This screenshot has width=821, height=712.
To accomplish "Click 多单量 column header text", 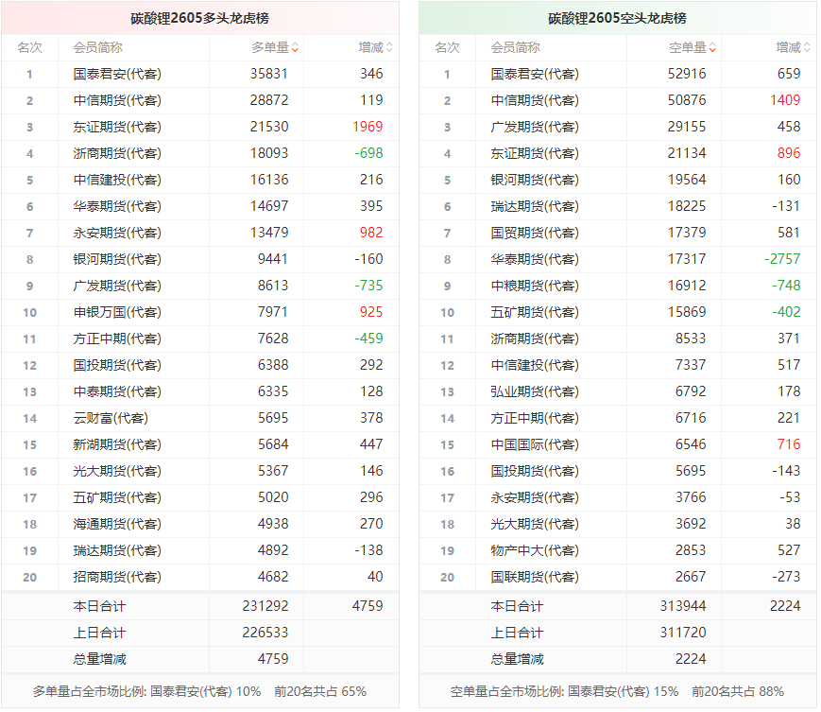I will tap(271, 47).
